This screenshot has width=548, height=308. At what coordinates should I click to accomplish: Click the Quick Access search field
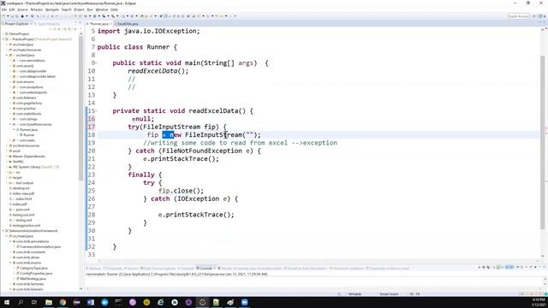(x=518, y=16)
